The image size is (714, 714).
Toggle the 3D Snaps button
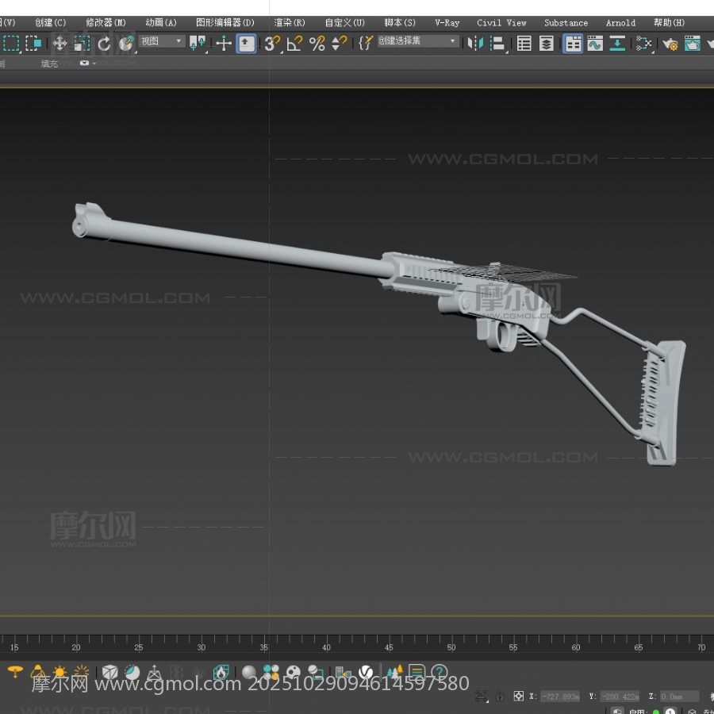272,44
